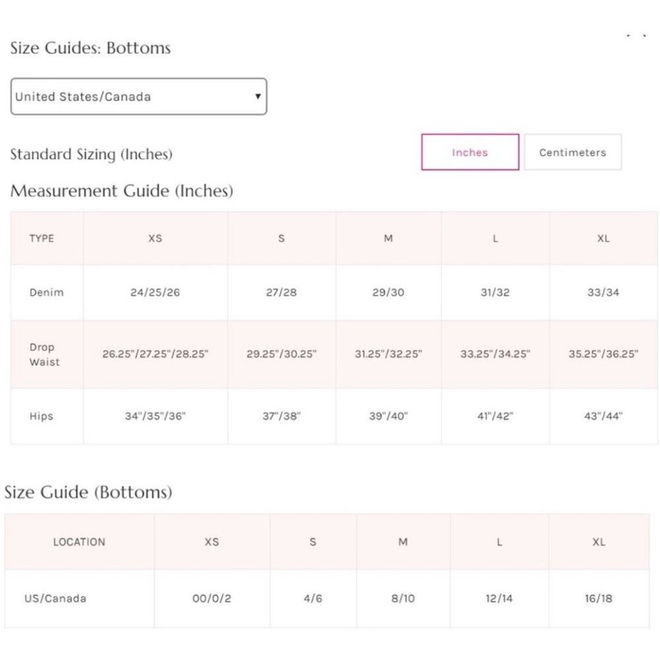Click the LOCATION column header
The height and width of the screenshot is (660, 660).
79,542
